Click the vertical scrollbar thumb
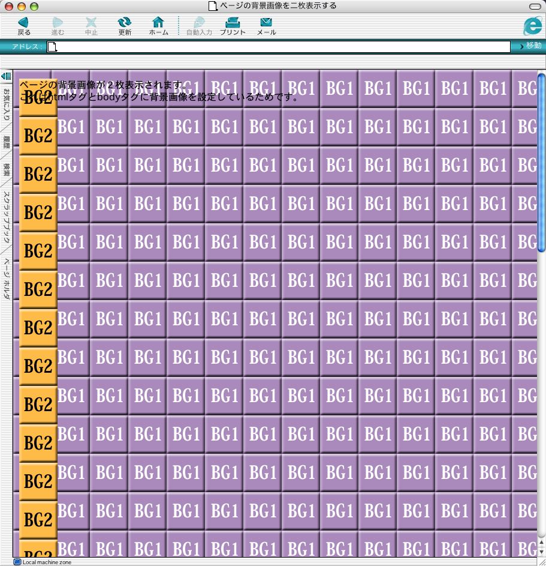Screen dimensions: 546x566 coord(541,163)
